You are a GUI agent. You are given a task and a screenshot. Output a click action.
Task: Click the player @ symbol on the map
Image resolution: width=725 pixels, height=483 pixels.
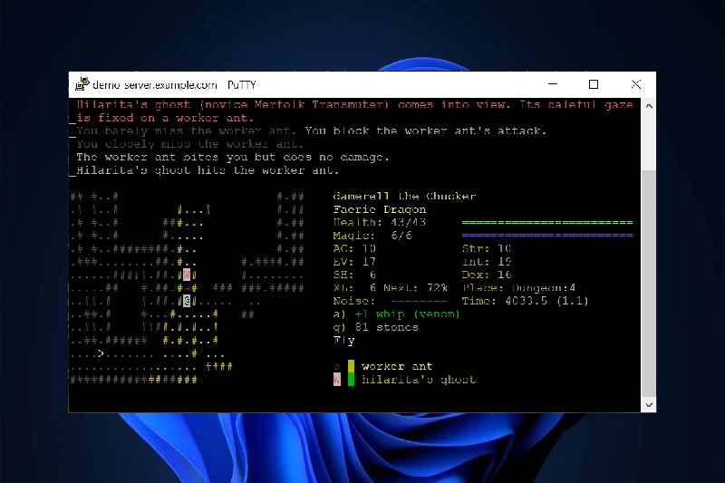186,301
